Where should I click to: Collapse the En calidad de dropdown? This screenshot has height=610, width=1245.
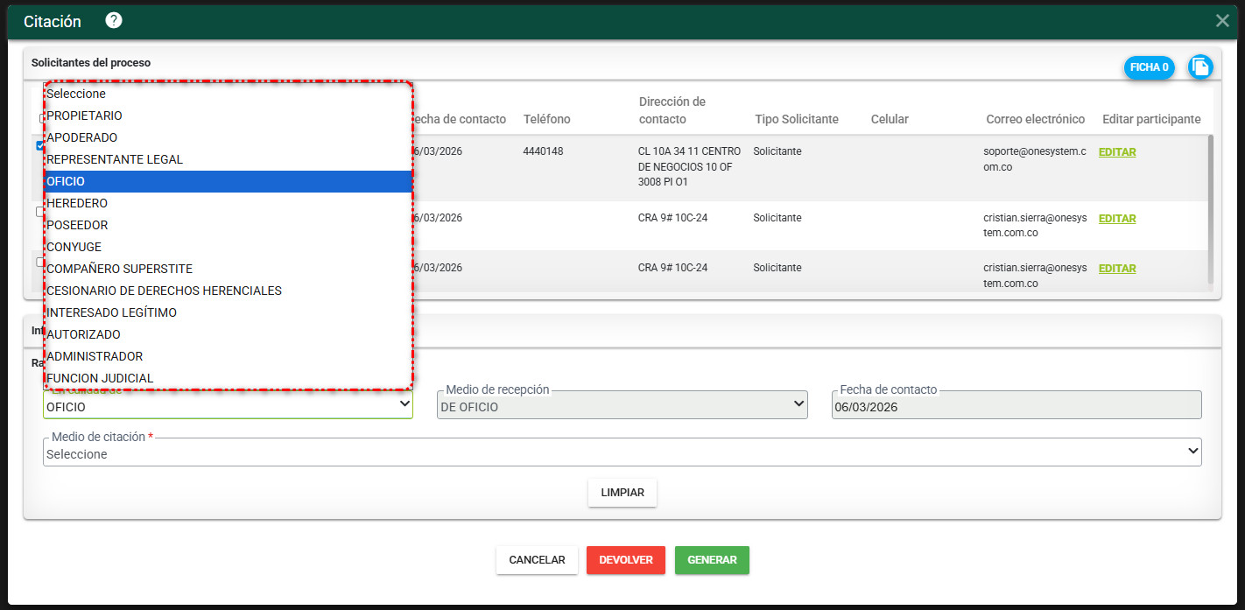[x=228, y=406]
